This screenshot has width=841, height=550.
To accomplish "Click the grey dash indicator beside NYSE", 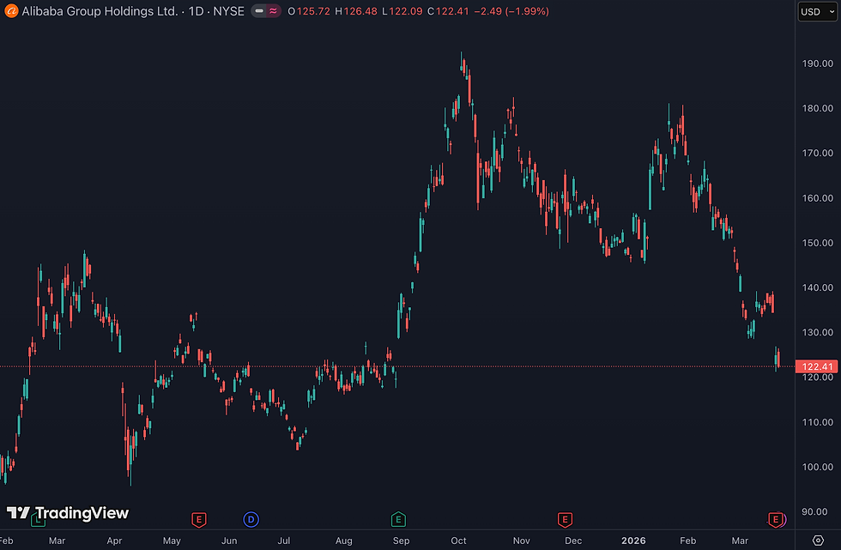I will point(259,11).
